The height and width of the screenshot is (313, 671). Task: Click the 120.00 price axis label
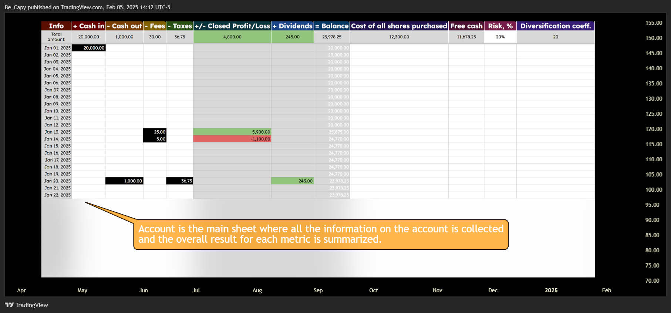click(x=654, y=129)
